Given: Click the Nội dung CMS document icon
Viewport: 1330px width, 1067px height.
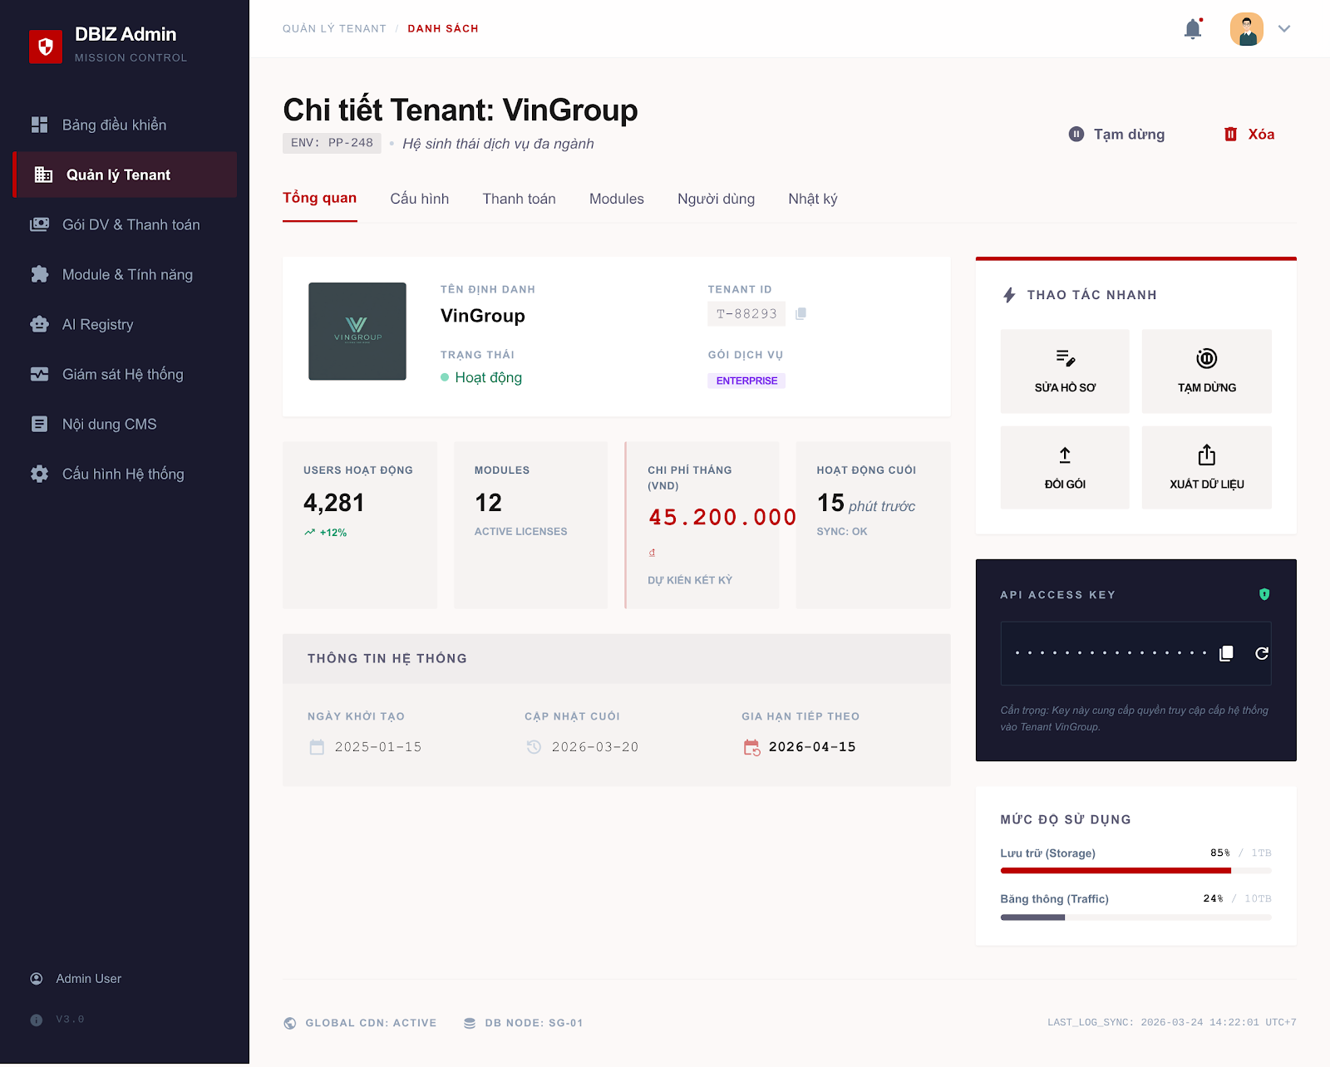Looking at the screenshot, I should [x=39, y=424].
